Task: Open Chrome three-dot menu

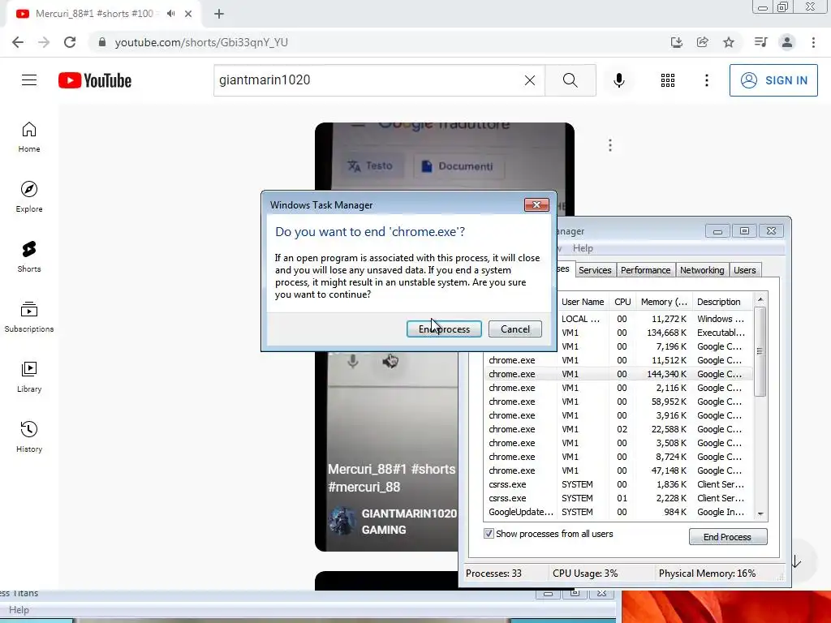Action: [813, 42]
